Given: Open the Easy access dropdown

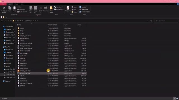Looking at the screenshot, I should click(x=59, y=9).
